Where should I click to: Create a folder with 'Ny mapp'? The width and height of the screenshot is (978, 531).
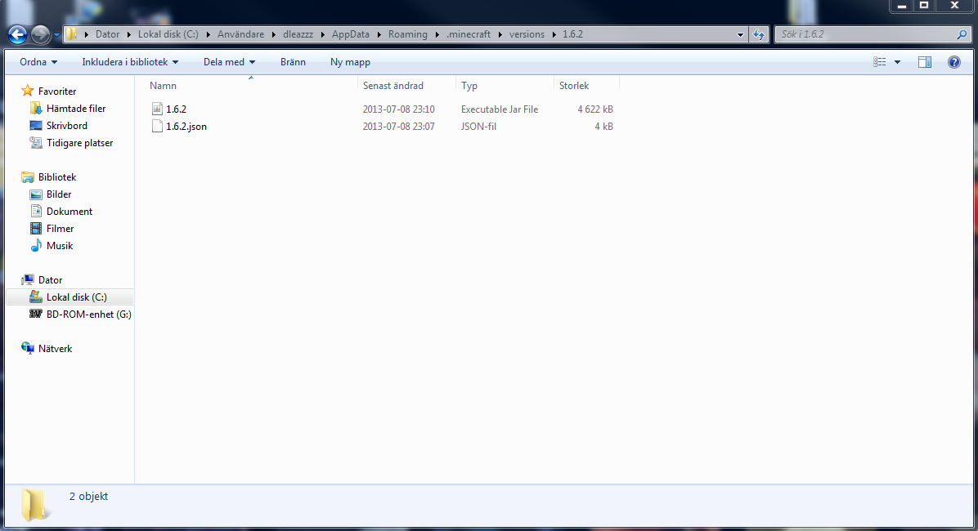tap(350, 62)
